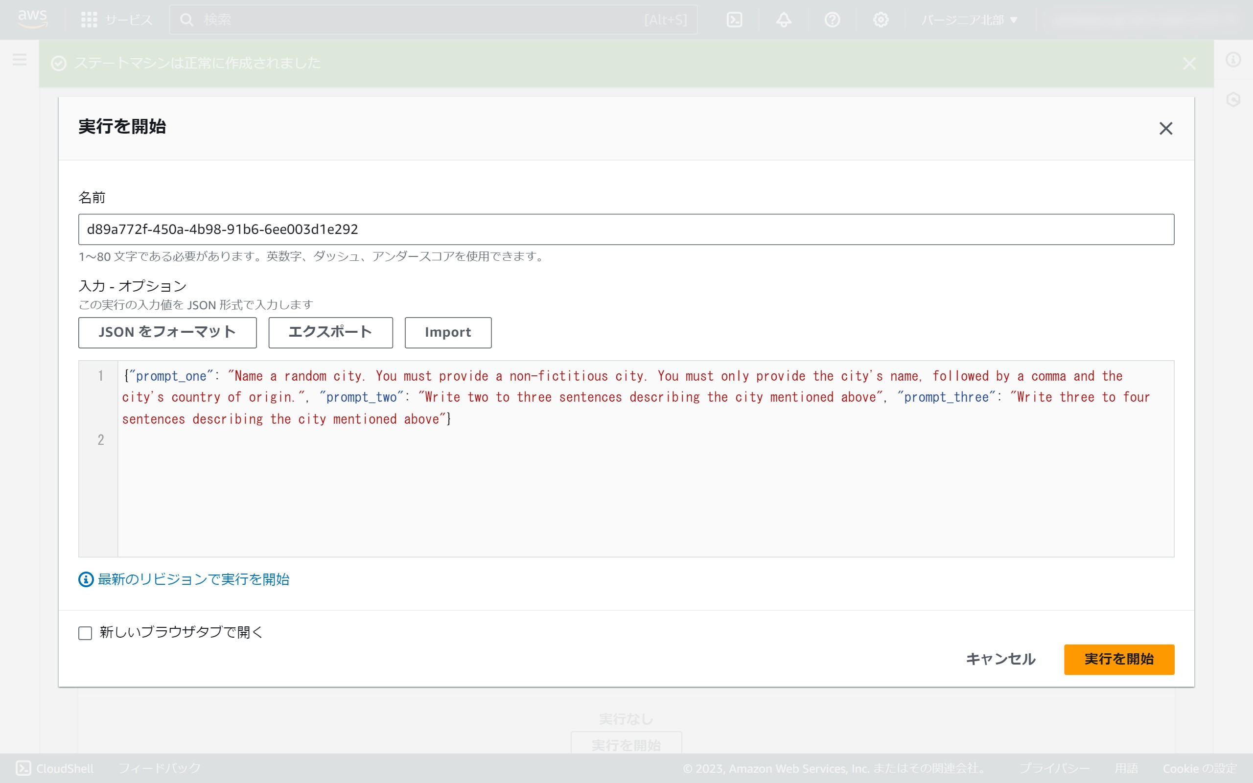Click the Import button
This screenshot has height=783, width=1253.
(448, 332)
